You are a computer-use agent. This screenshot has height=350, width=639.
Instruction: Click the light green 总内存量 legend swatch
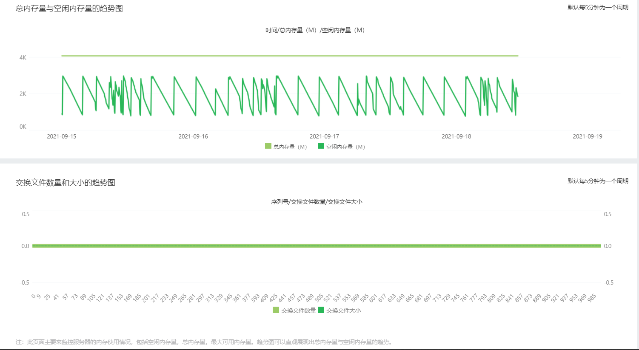coord(268,146)
